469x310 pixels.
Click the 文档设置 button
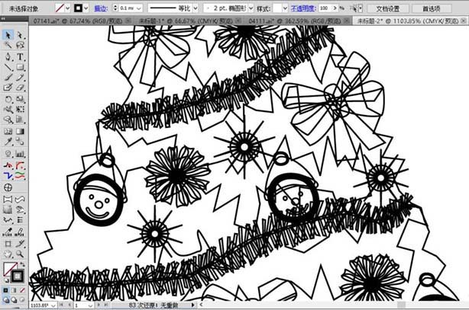point(387,8)
